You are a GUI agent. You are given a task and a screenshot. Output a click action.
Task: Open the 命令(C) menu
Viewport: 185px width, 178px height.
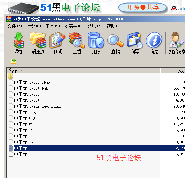[x=34, y=26]
